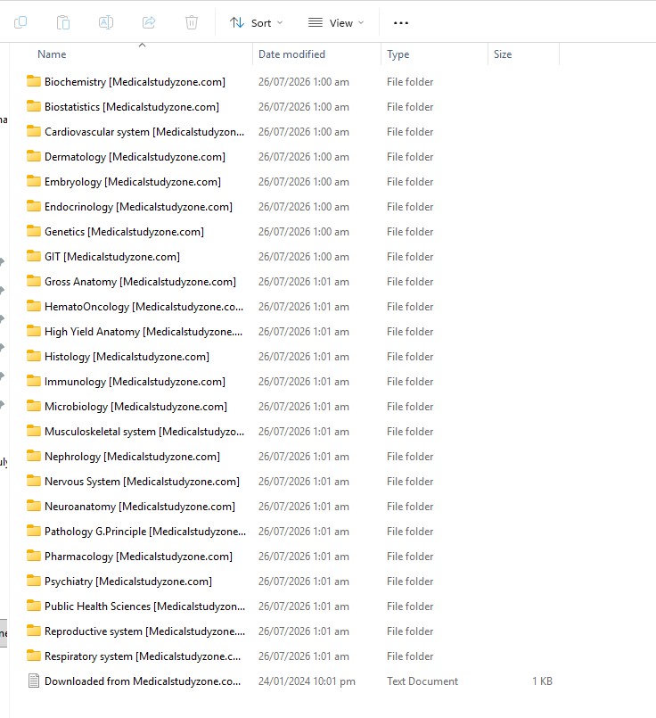The image size is (656, 718).
Task: Click the Copy icon in toolbar
Action: point(20,22)
